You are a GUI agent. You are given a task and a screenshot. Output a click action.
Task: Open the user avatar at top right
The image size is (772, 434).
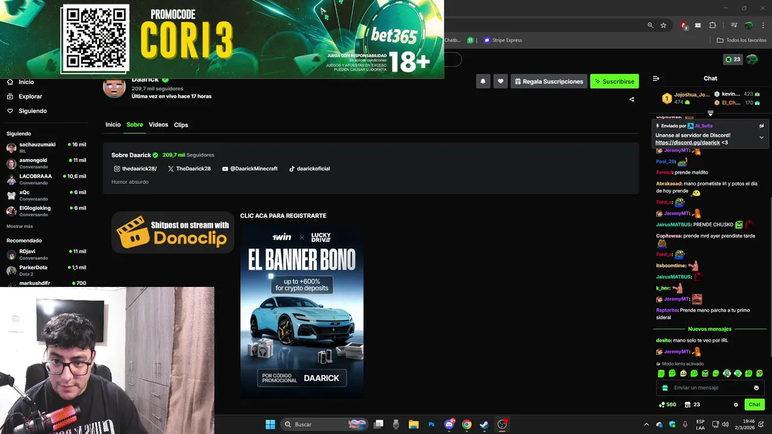tap(751, 59)
